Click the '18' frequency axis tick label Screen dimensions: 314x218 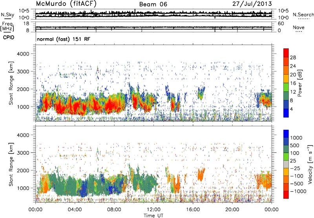click(26, 24)
